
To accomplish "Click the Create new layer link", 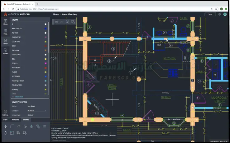I will 19,97.
